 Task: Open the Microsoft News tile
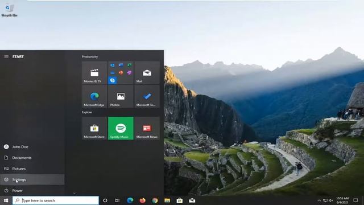click(x=147, y=128)
